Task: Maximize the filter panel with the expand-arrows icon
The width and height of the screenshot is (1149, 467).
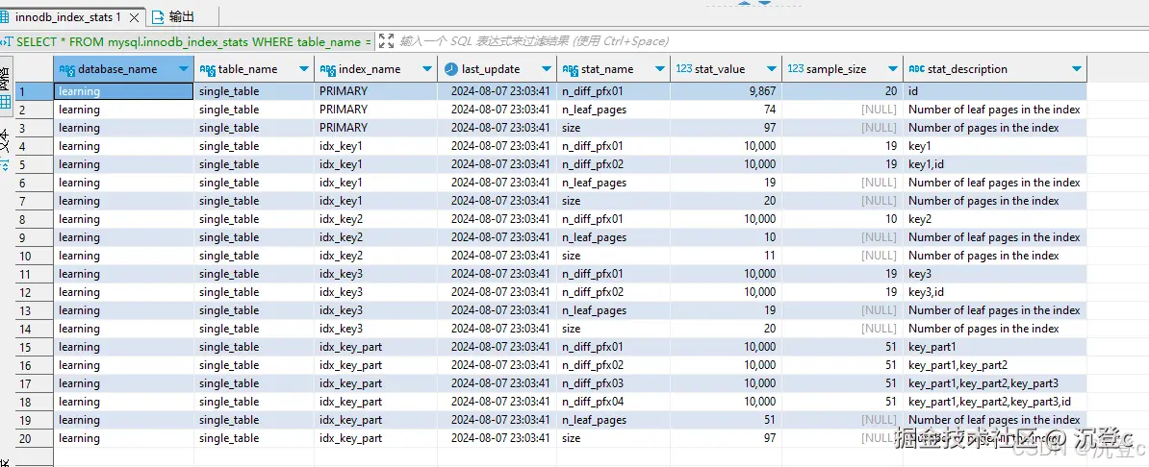Action: [386, 41]
